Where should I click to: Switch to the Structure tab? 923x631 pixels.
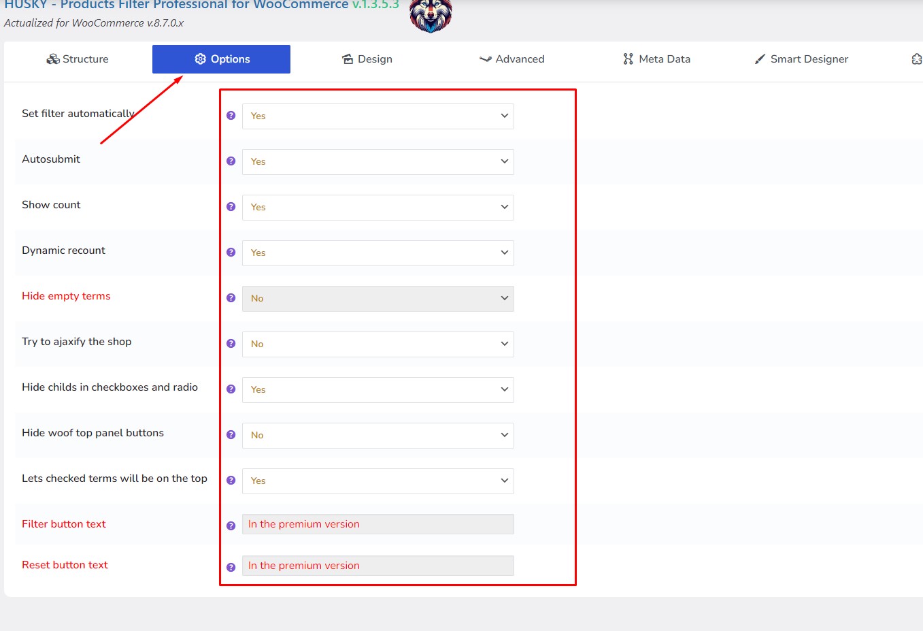click(78, 59)
